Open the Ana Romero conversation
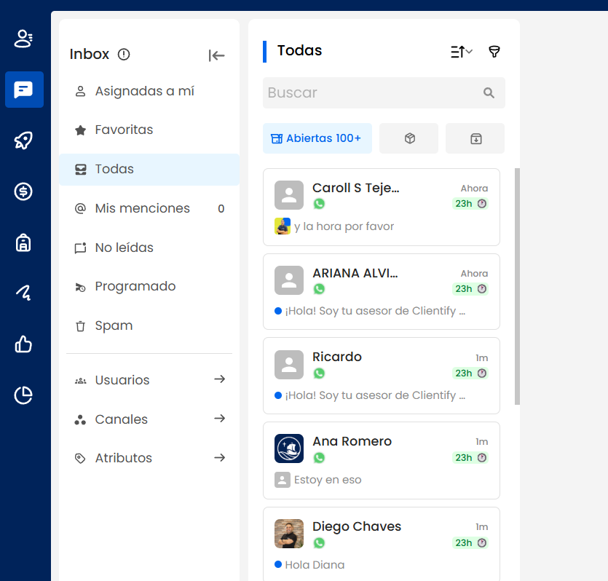Viewport: 608px width, 581px height. pyautogui.click(x=381, y=460)
